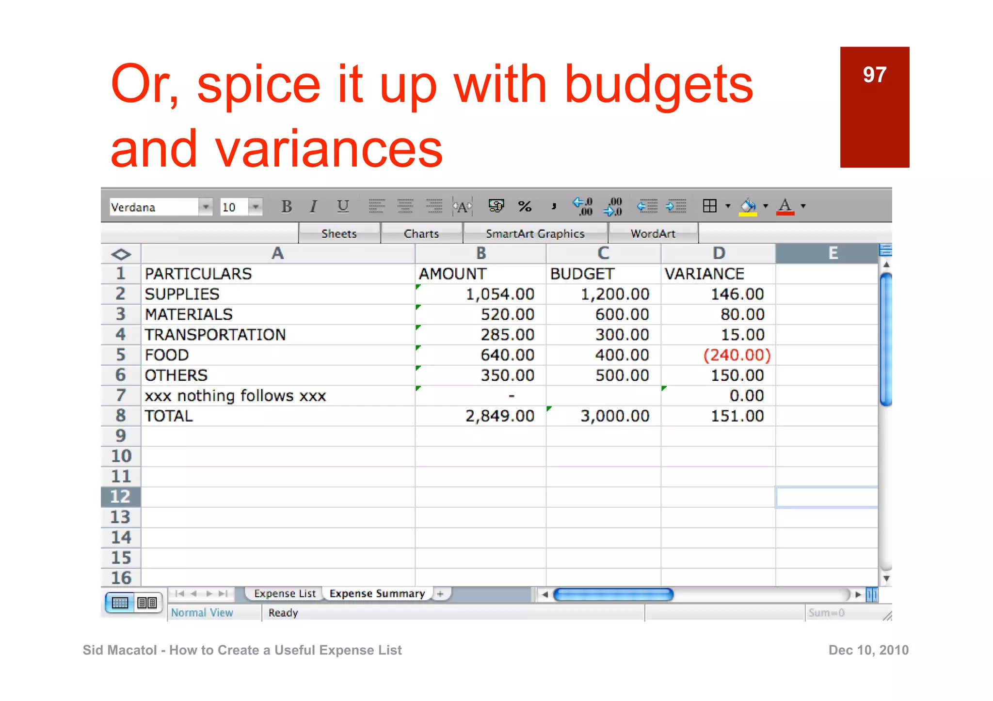Toggle Bold formatting
Viewport: 993px width, 701px height.
287,207
